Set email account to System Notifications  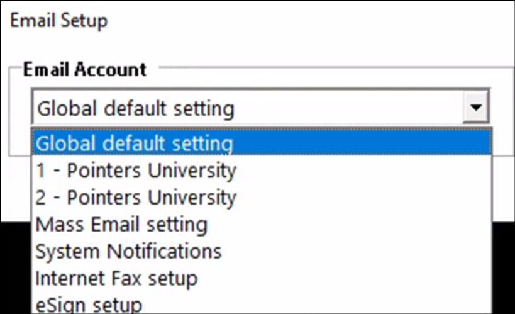[x=129, y=251]
